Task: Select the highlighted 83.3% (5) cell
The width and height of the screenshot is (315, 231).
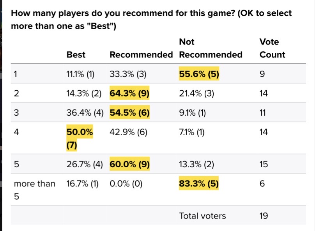Action: (199, 184)
